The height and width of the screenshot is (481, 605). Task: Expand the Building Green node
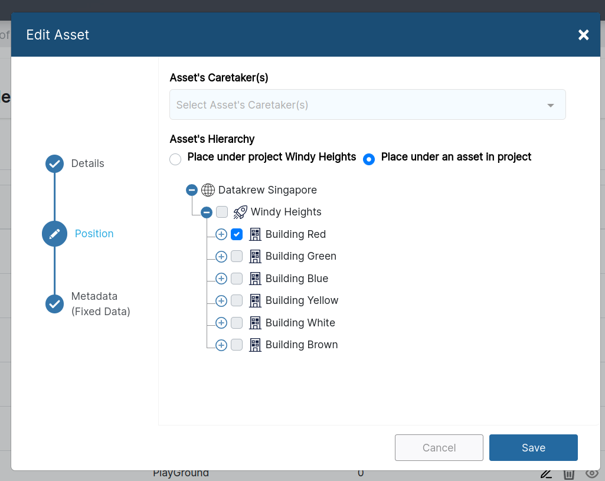(x=221, y=257)
